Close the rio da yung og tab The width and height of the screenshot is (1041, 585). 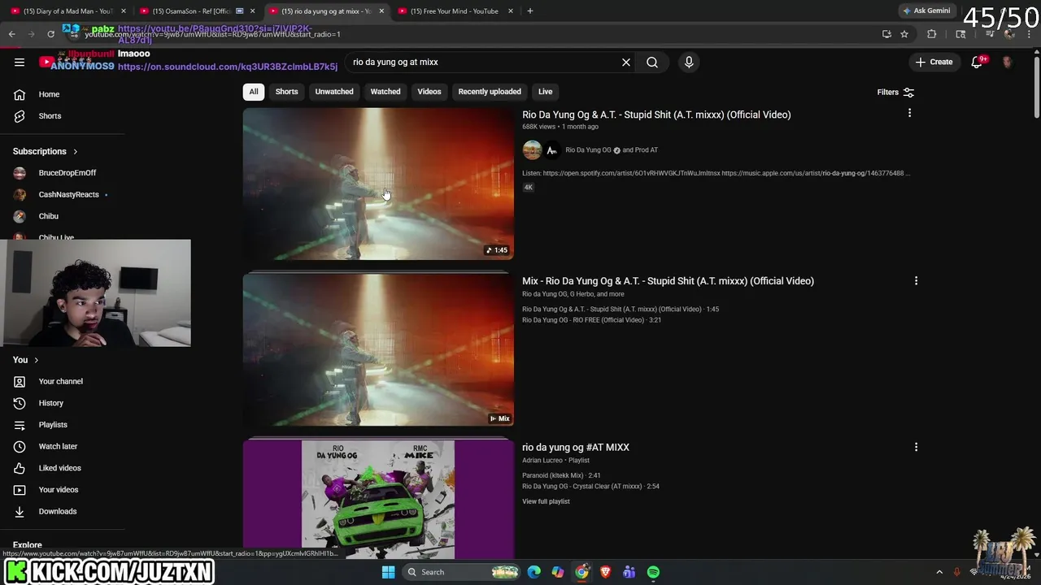[381, 11]
